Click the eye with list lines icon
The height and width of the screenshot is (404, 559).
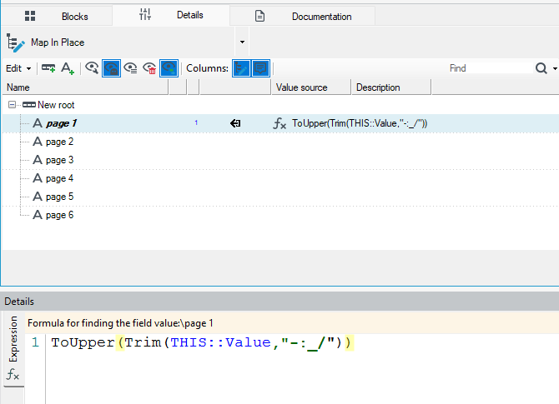pyautogui.click(x=130, y=68)
